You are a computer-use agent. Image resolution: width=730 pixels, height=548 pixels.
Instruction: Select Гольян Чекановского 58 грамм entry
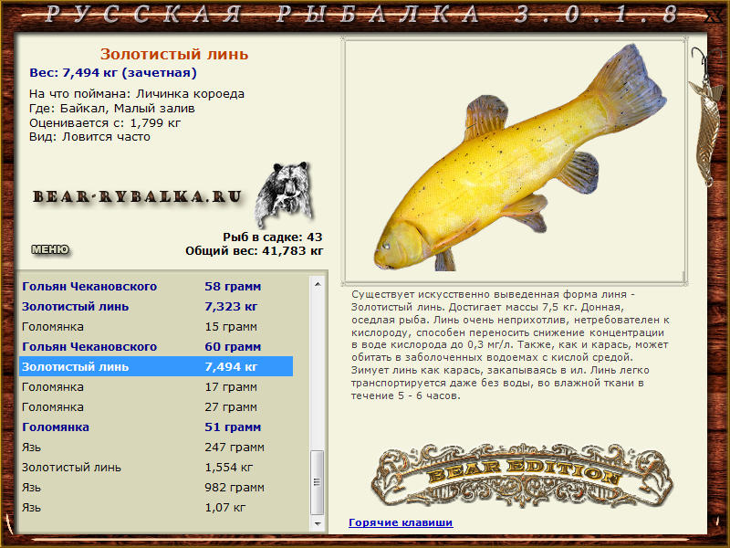pyautogui.click(x=155, y=287)
